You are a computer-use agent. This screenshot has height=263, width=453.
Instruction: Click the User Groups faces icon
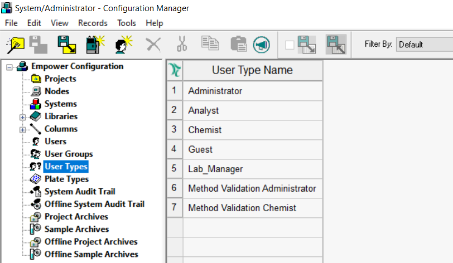(36, 154)
